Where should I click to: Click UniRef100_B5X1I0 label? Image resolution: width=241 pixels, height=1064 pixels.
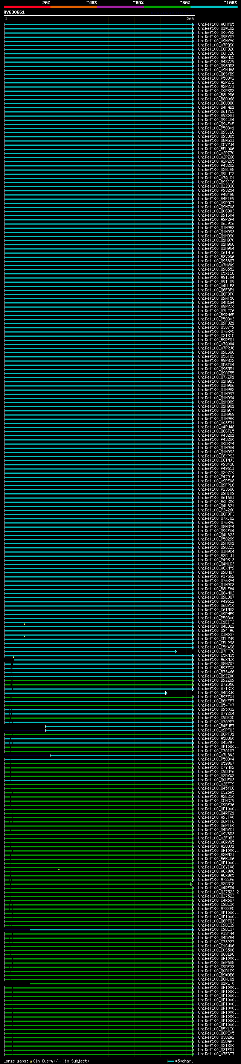pos(216,1029)
